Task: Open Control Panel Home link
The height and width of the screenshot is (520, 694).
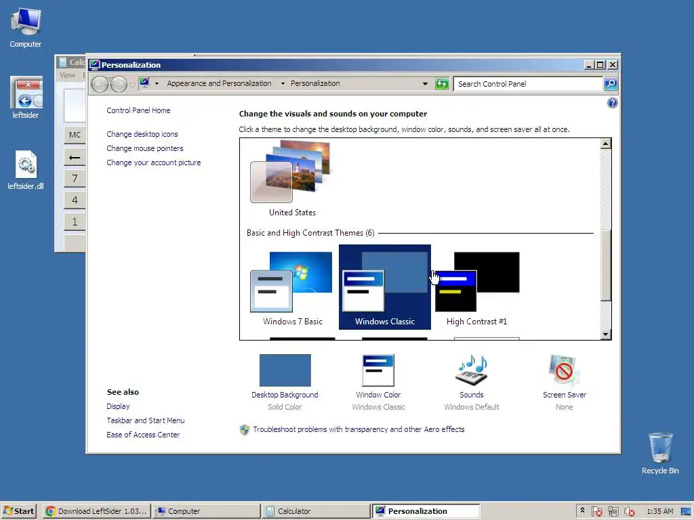Action: [x=138, y=110]
